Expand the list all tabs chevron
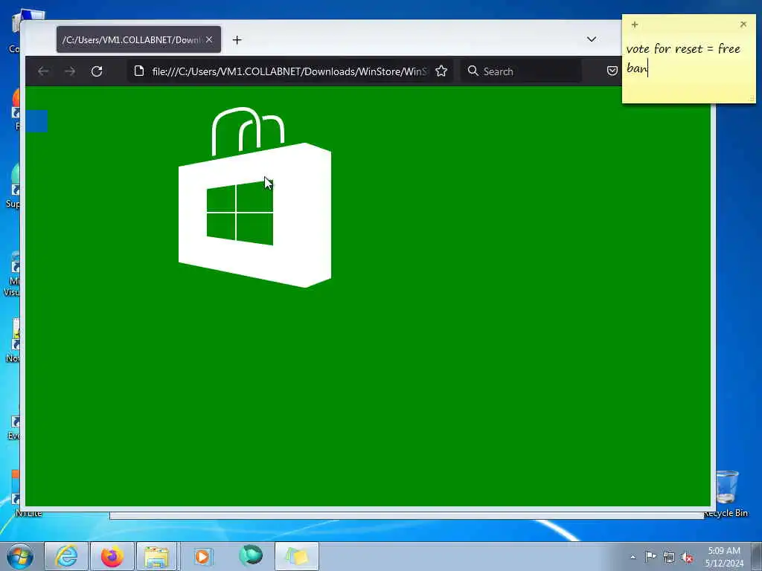This screenshot has width=762, height=571. pos(592,39)
